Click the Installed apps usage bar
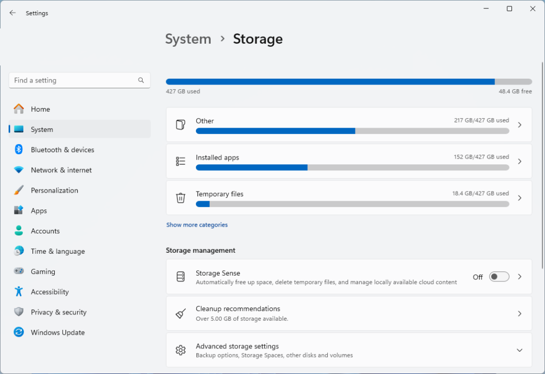545x374 pixels. (353, 167)
